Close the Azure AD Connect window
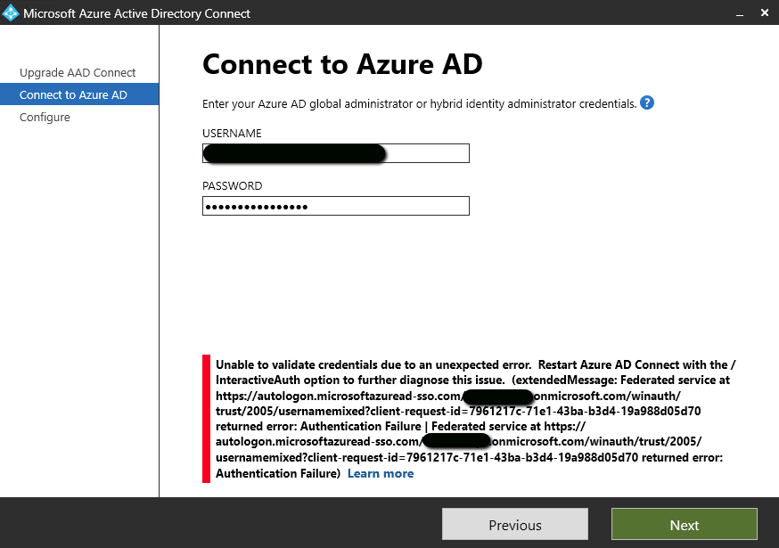Viewport: 779px width, 548px height. pos(765,12)
